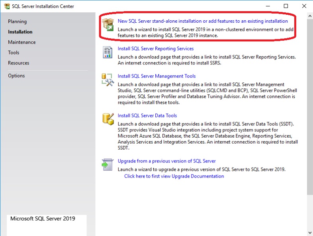Click the Data Tools database icon
Viewport: 313px width, 236px height.
coord(108,119)
